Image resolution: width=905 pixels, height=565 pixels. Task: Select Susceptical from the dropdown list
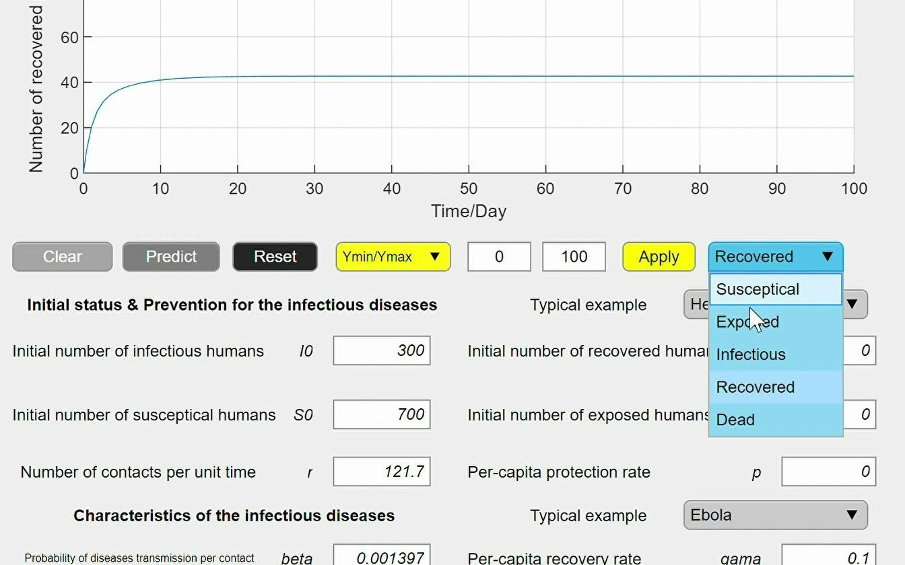[x=775, y=289]
